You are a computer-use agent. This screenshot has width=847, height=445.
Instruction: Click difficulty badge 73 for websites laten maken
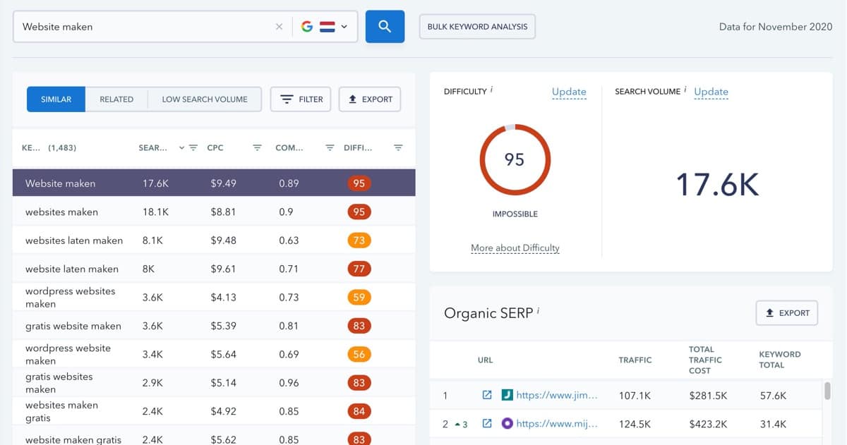click(359, 240)
